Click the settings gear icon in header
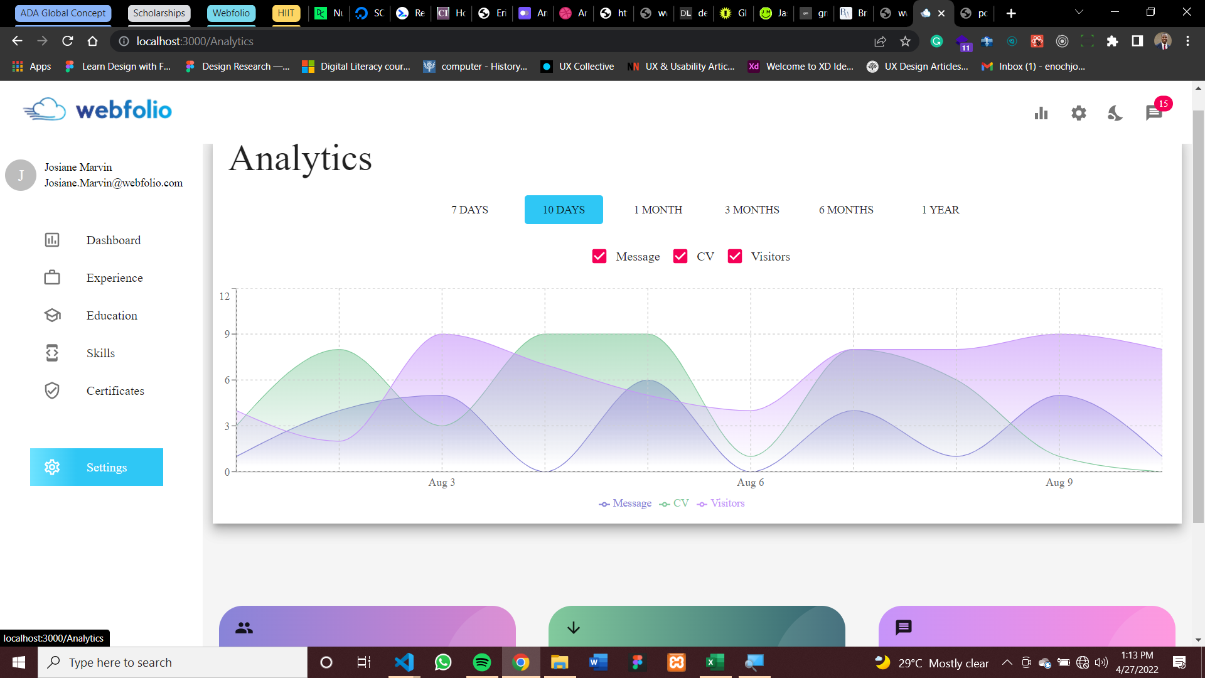Image resolution: width=1205 pixels, height=678 pixels. click(x=1078, y=113)
